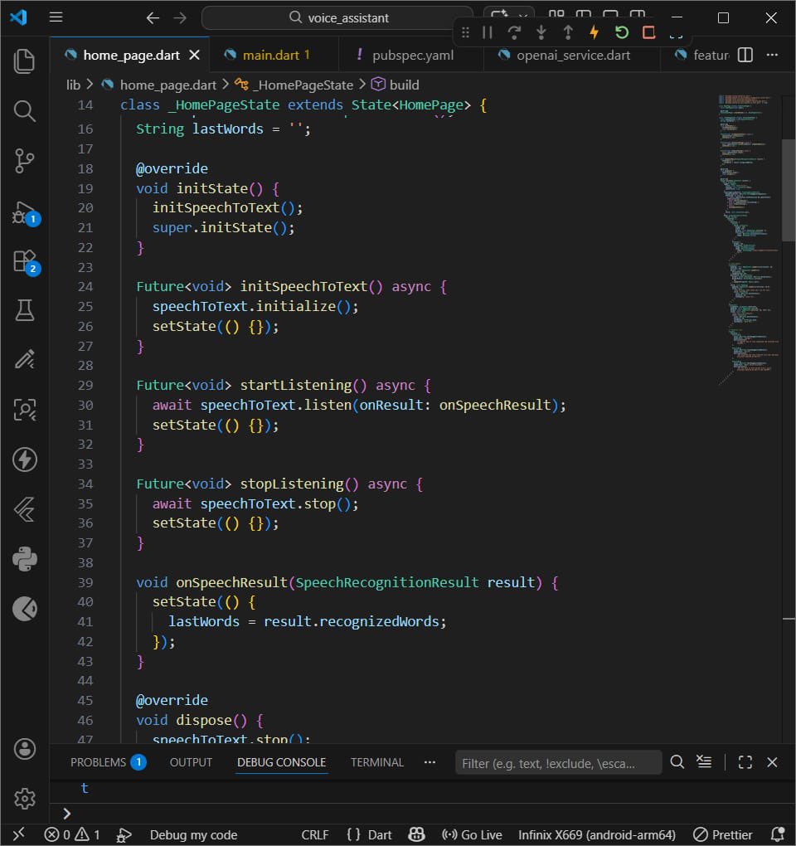
Task: Open the Search view in activity bar
Action: click(24, 110)
